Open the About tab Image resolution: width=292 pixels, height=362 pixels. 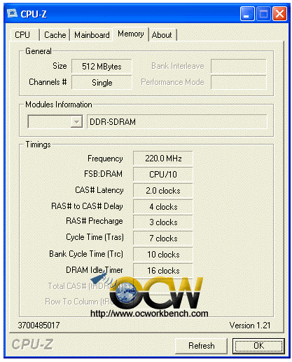pyautogui.click(x=162, y=35)
